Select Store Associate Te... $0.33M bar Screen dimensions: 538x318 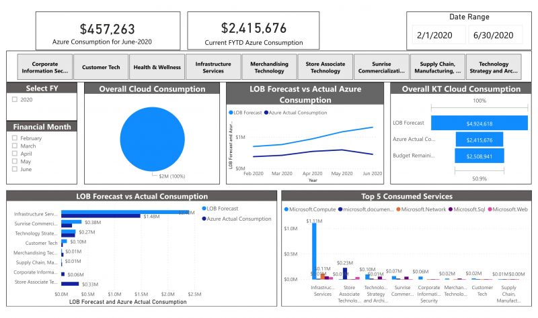click(70, 284)
